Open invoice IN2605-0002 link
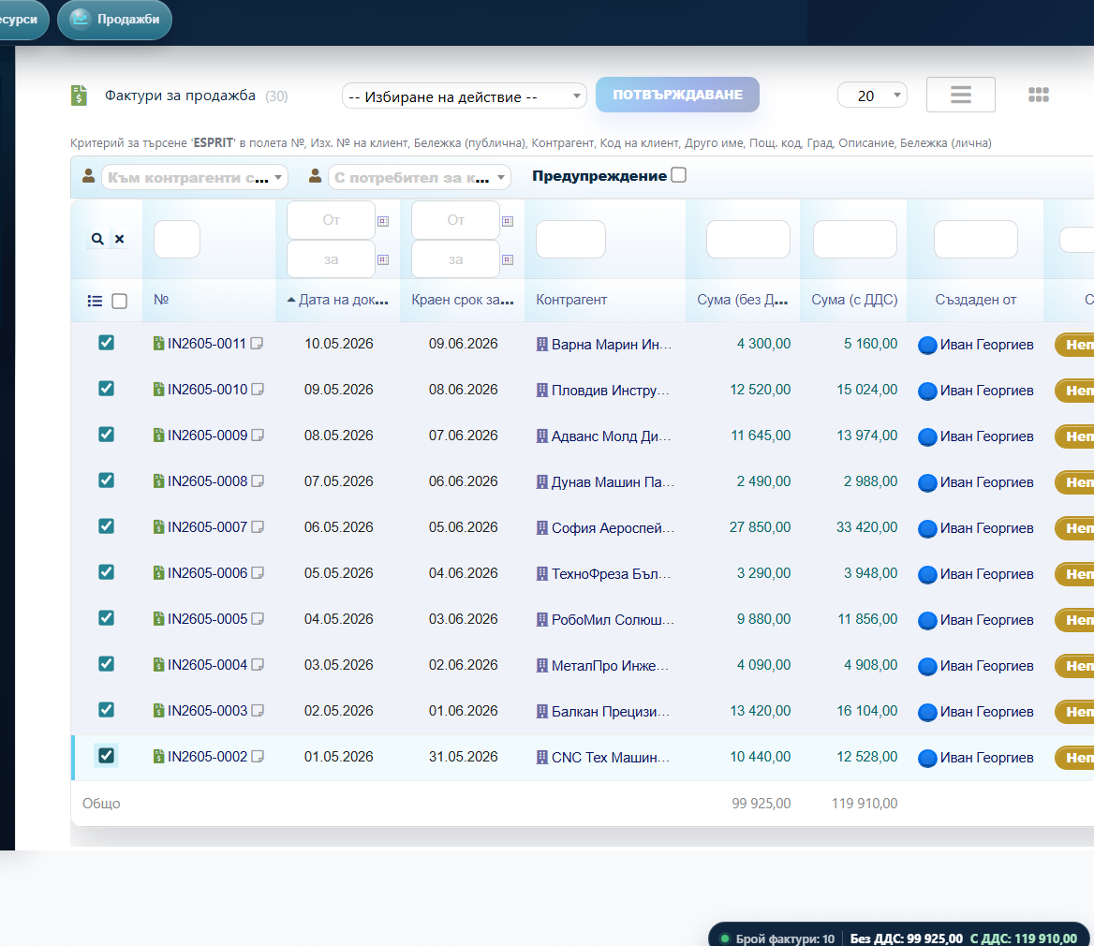 207,757
